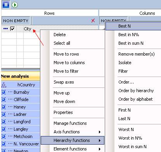Toggle NON EMPTY on the Rows axis
The height and width of the screenshot is (152, 161).
[16, 21]
